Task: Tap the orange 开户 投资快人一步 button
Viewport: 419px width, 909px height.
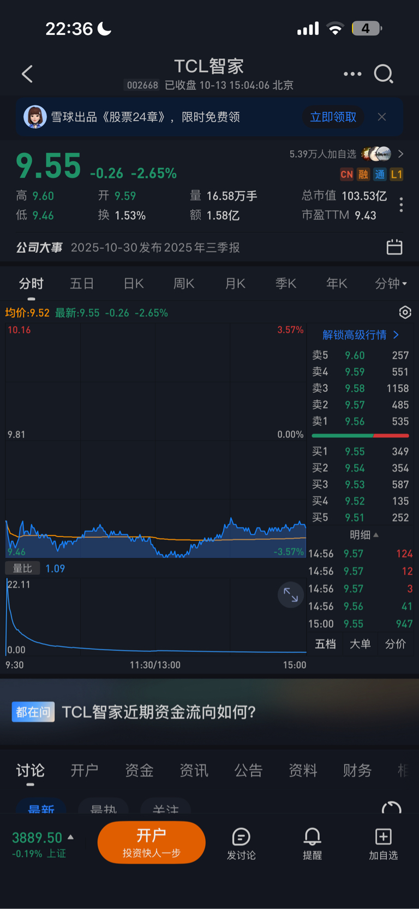Action: [152, 842]
